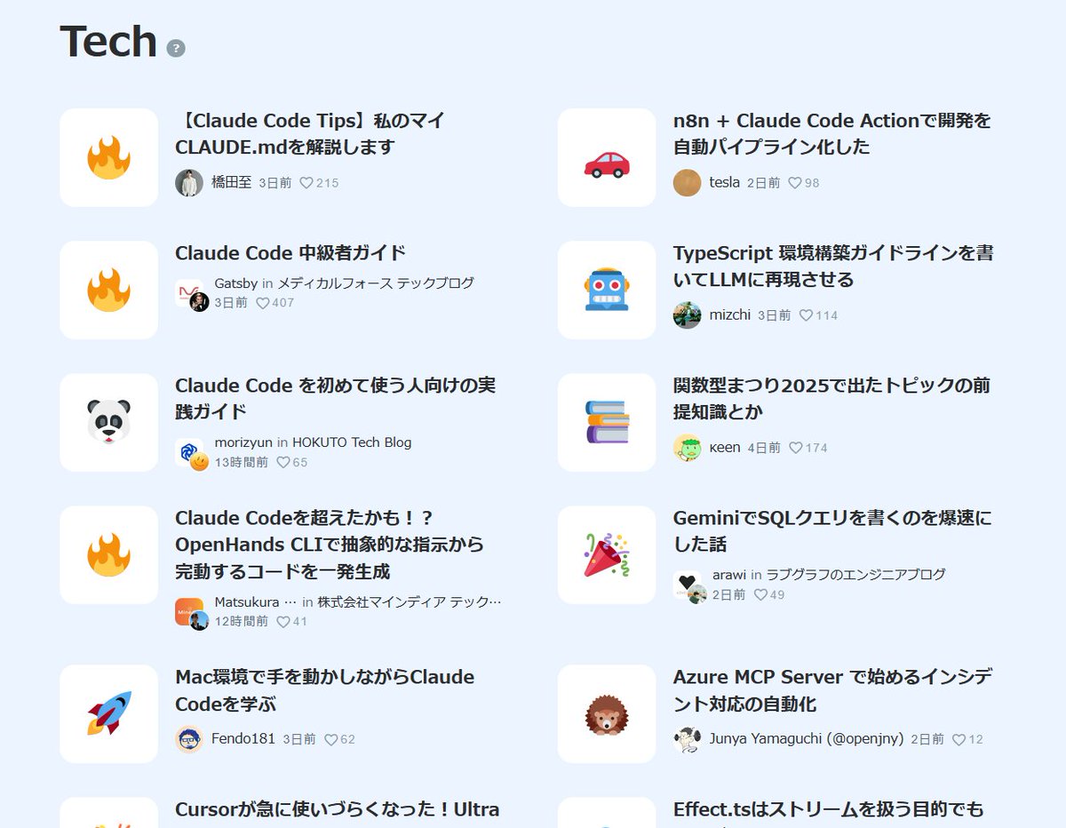Click the heart icon showing 65 likes
Screen dimensions: 1066x828
[x=283, y=462]
